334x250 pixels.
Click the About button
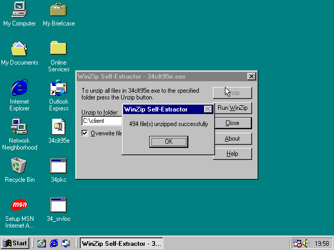click(232, 139)
